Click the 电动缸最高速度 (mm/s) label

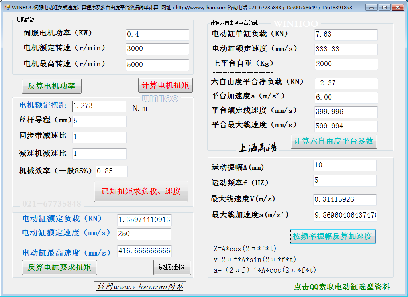[66, 253]
